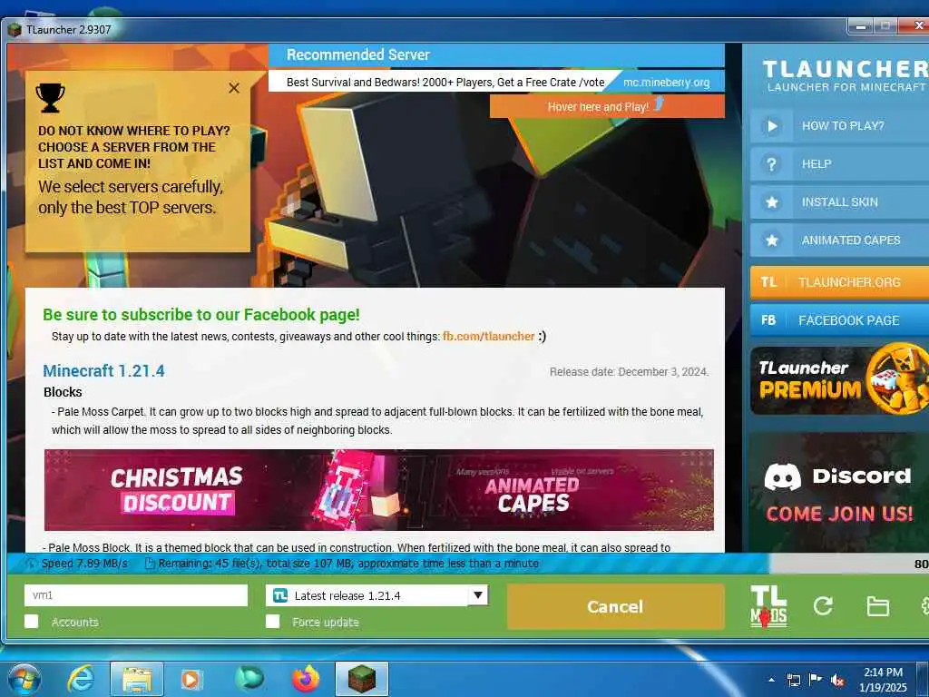Click the network tray icon
This screenshot has height=697, width=929.
coord(793,680)
